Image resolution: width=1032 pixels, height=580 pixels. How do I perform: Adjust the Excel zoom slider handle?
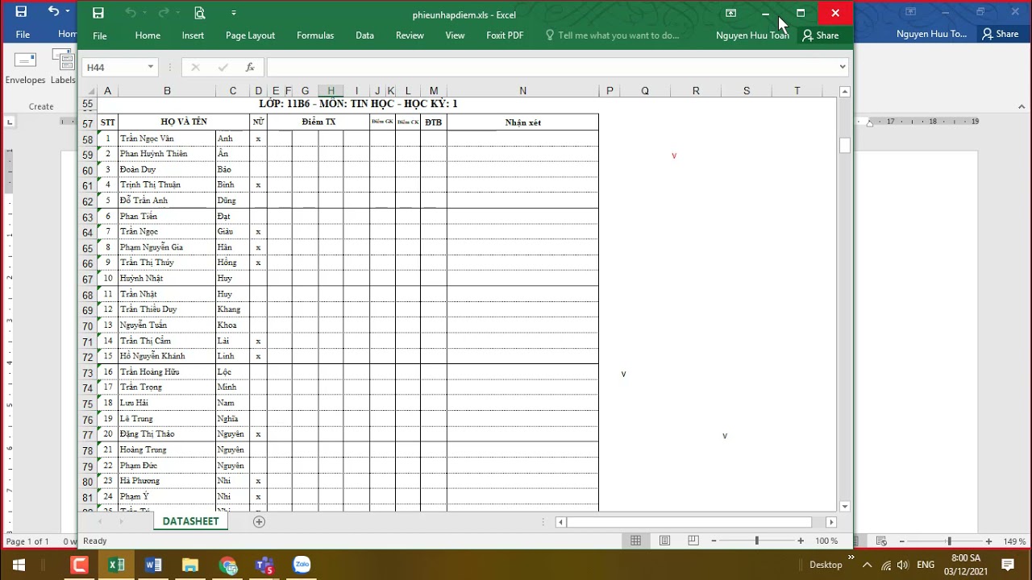[756, 541]
